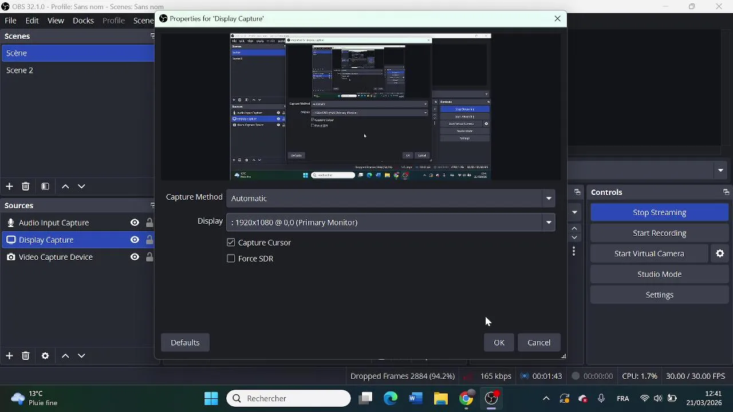
Task: Add a new scene in Scenes panel
Action: click(9, 187)
